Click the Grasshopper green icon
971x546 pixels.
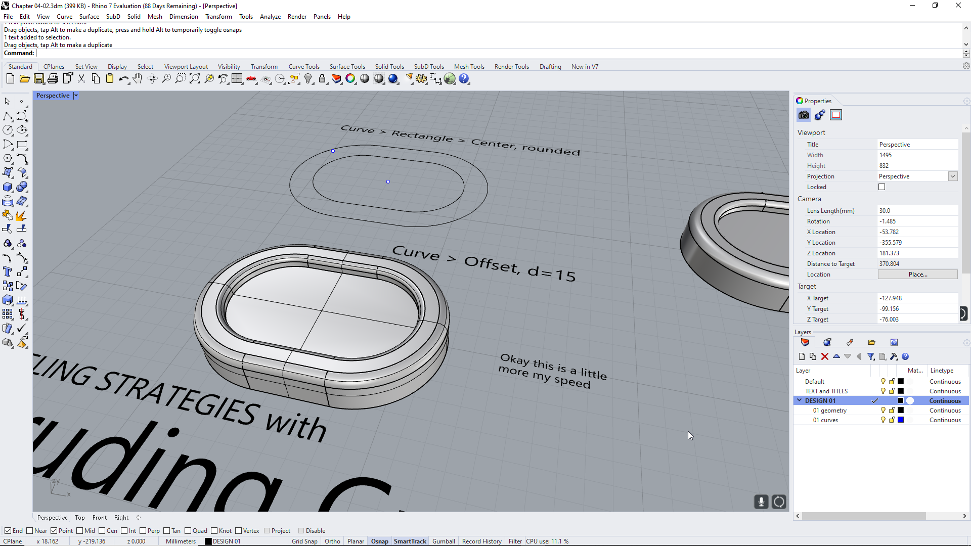pyautogui.click(x=450, y=79)
